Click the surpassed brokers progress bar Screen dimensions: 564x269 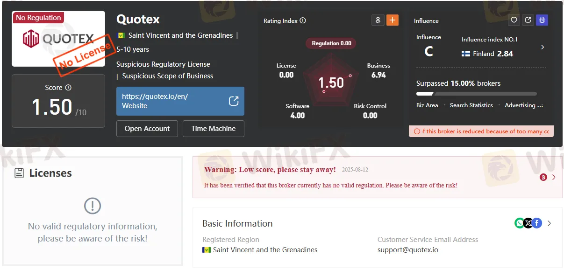pos(477,94)
